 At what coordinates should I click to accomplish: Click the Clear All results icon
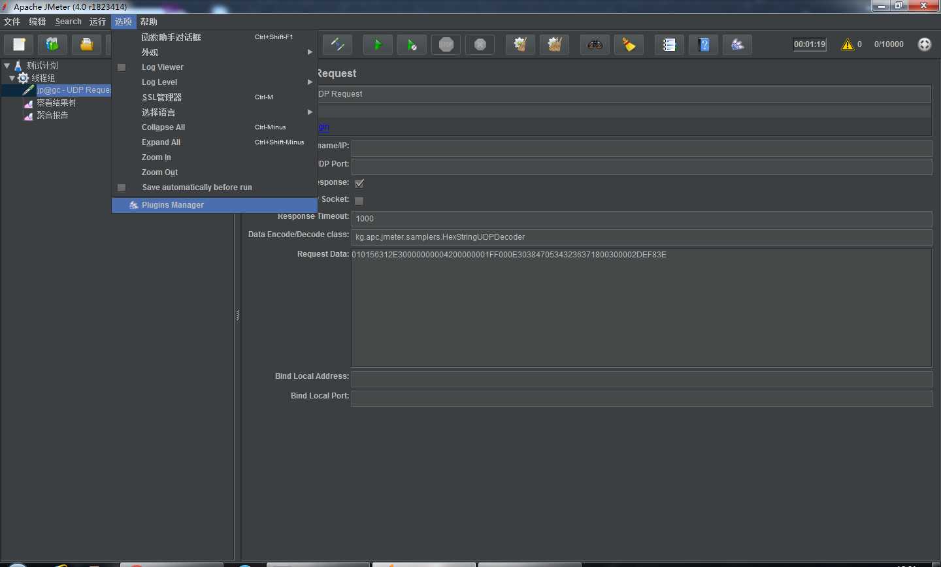[x=554, y=44]
